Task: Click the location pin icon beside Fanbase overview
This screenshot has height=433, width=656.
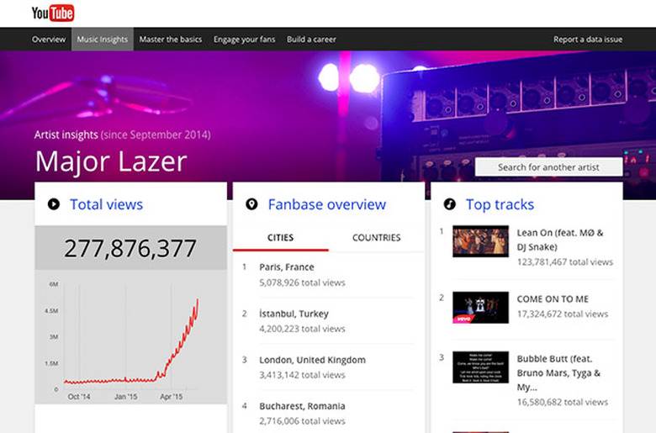Action: [x=251, y=204]
